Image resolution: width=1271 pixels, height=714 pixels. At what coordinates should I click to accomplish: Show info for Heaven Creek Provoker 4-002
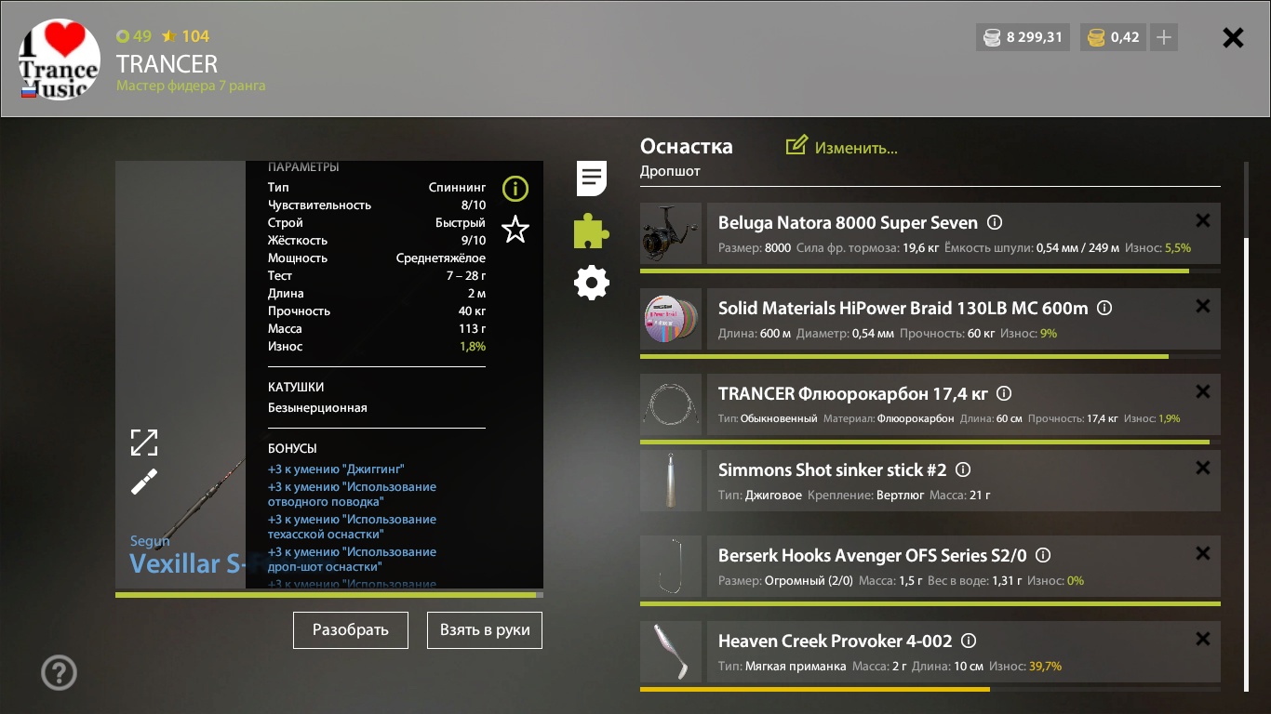tap(969, 641)
